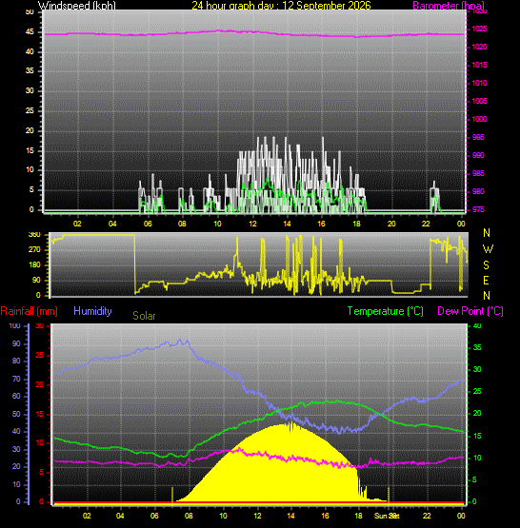Click the "12" hour label on windspeed graph
The width and height of the screenshot is (520, 528).
click(252, 224)
